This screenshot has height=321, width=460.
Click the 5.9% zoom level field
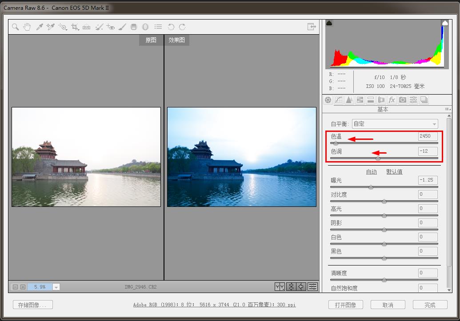[40, 287]
